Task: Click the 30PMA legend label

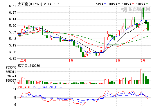Action: coord(141,4)
